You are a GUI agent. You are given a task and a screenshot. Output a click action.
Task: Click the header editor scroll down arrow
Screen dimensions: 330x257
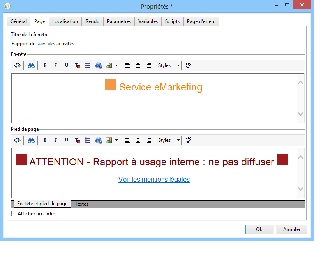pos(300,114)
